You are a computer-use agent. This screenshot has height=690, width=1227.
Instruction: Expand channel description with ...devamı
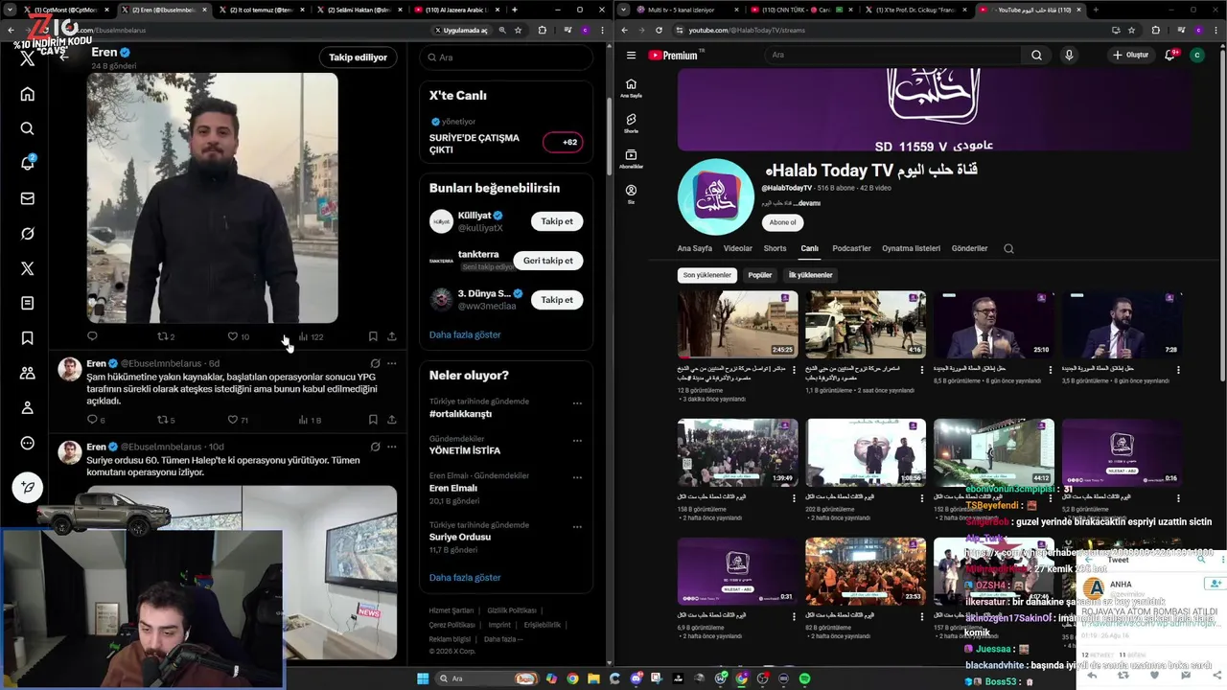click(807, 203)
